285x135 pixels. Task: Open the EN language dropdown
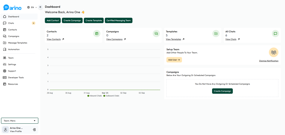point(32,8)
